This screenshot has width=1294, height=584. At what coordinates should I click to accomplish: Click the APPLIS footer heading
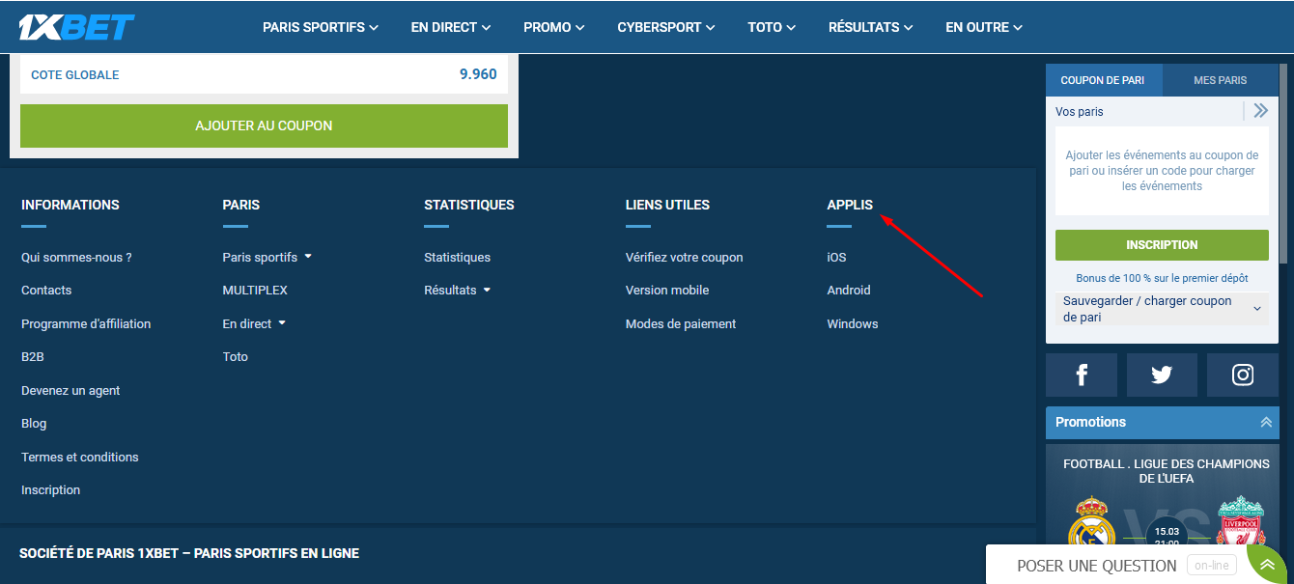click(850, 205)
